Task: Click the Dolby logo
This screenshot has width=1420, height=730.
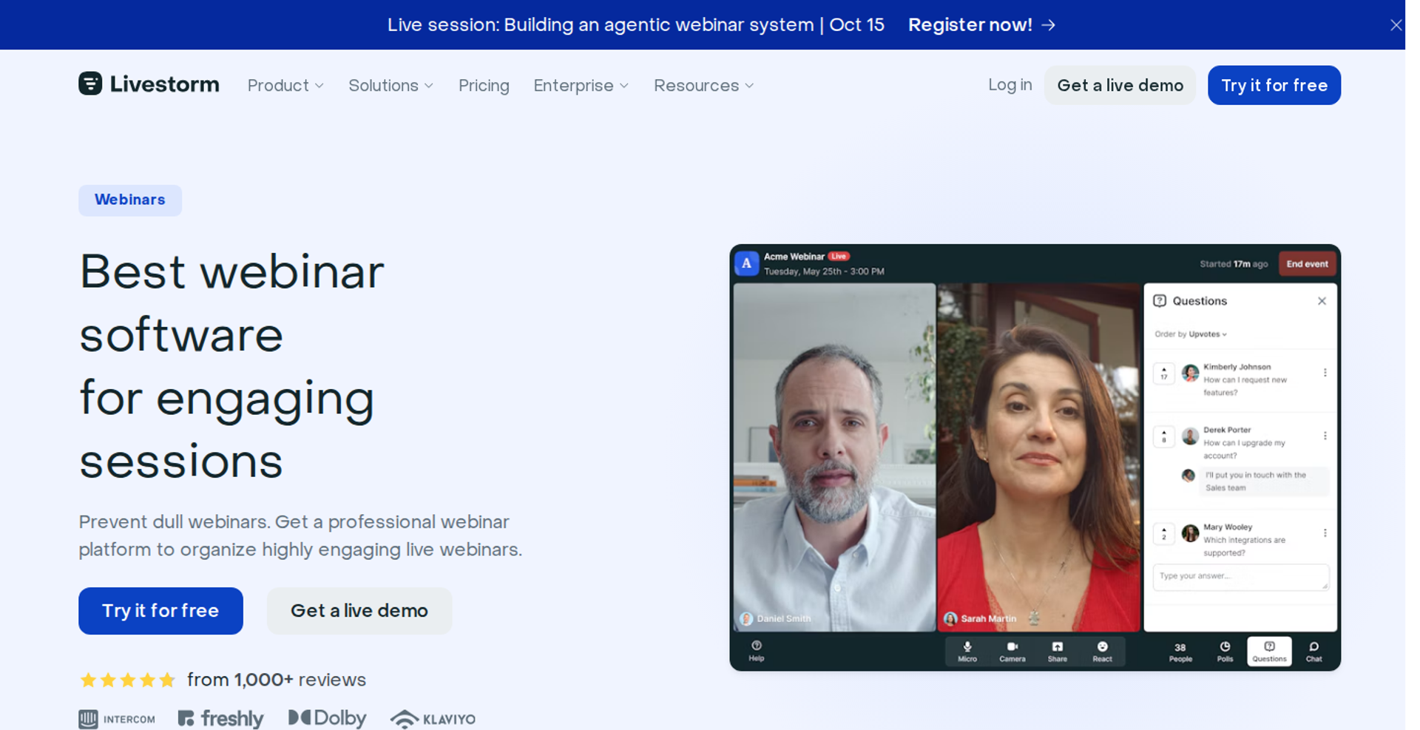Action: coord(327,718)
